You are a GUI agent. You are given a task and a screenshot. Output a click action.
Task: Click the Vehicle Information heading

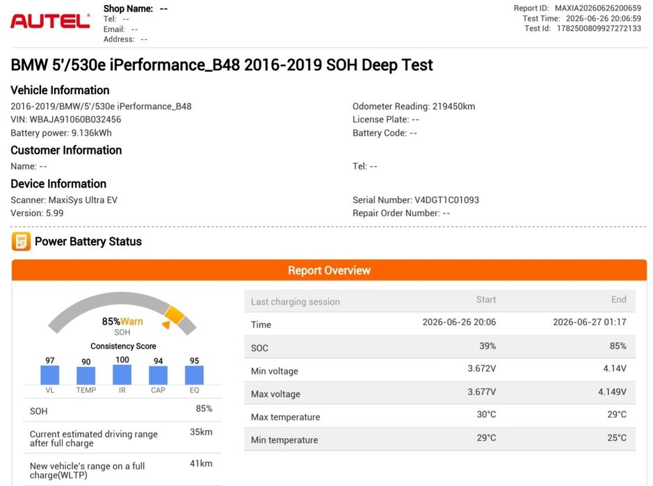(x=60, y=90)
